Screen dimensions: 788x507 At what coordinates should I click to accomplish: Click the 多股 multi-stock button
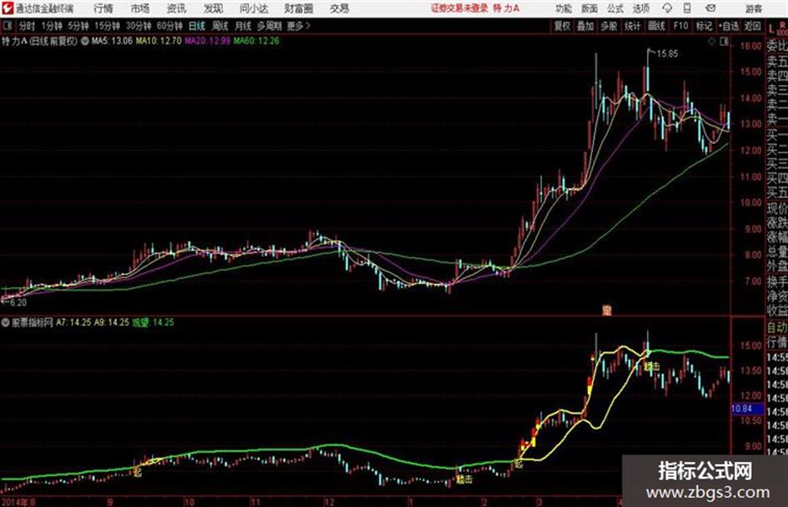tap(609, 26)
